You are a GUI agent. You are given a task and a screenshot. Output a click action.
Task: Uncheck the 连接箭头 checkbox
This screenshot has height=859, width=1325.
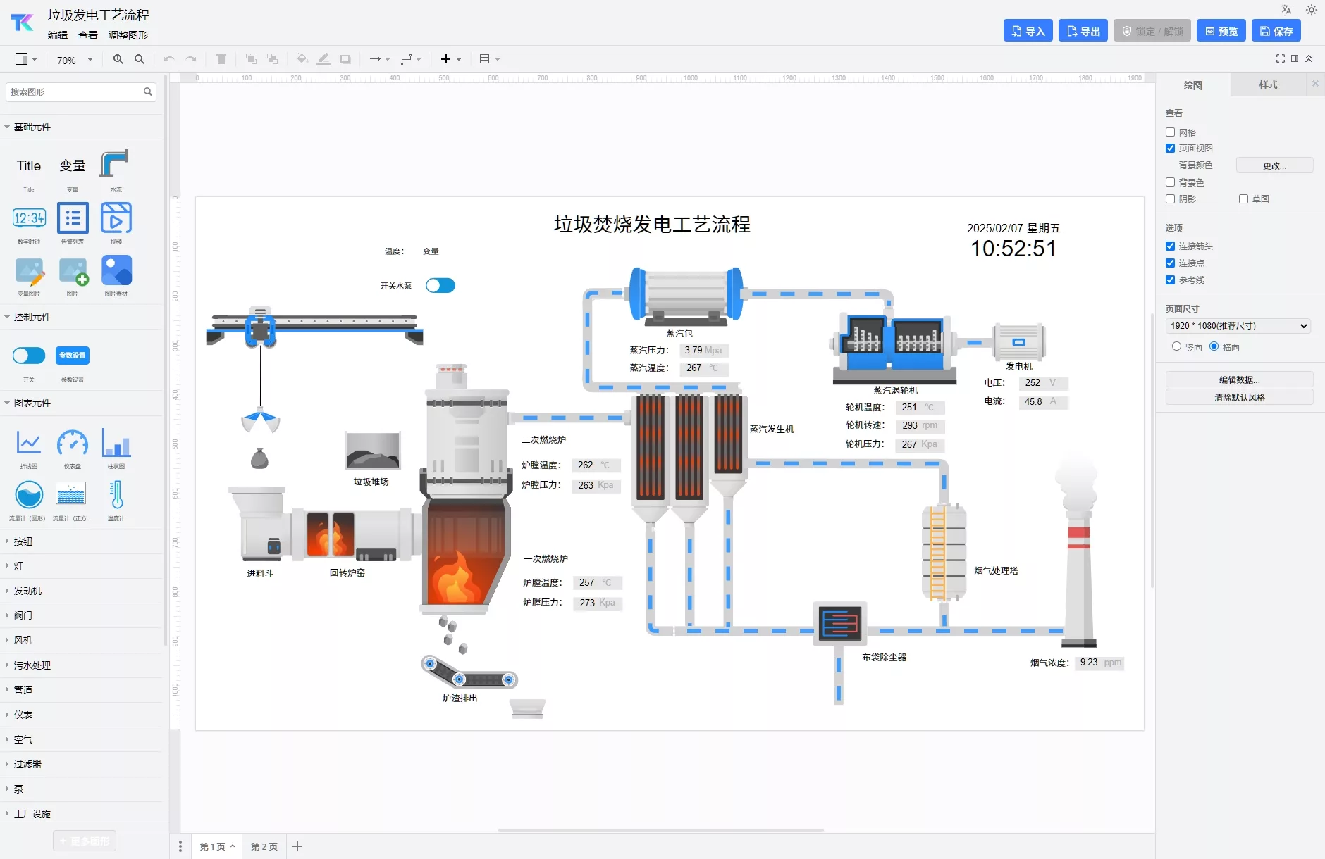pos(1171,246)
